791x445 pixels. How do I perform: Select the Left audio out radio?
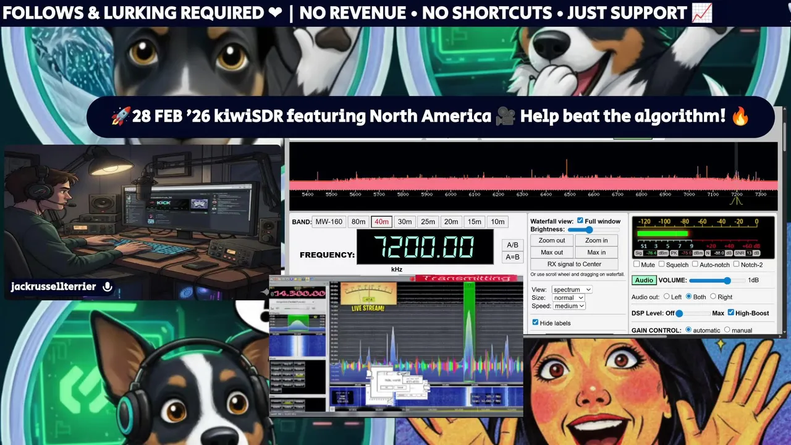click(667, 297)
